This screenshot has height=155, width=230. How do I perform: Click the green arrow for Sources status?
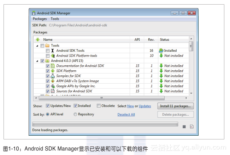click(x=161, y=91)
